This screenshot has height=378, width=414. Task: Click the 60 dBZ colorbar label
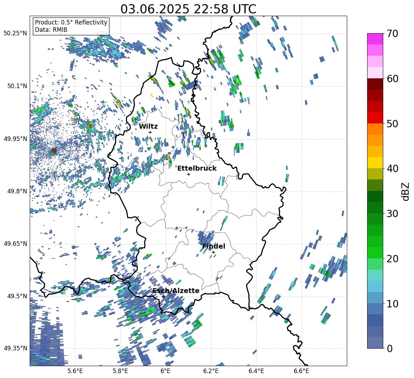click(x=392, y=79)
